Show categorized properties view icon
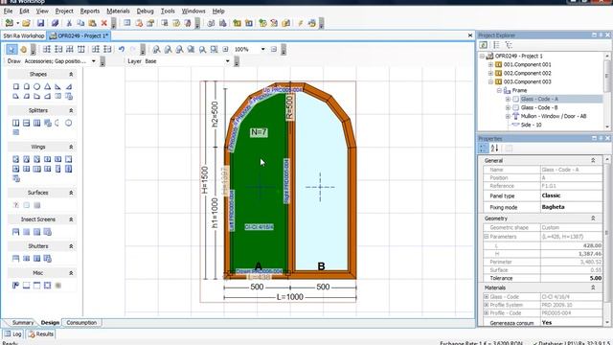 [483, 149]
